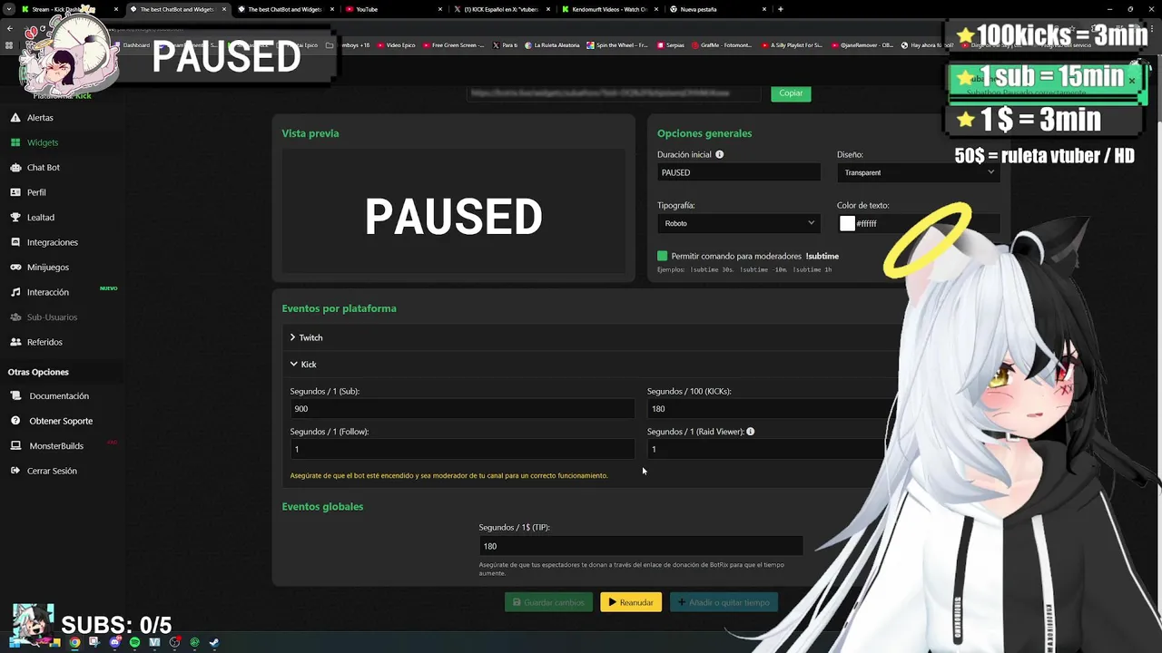Image resolution: width=1162 pixels, height=653 pixels.
Task: Open Discord from the taskbar
Action: [114, 642]
